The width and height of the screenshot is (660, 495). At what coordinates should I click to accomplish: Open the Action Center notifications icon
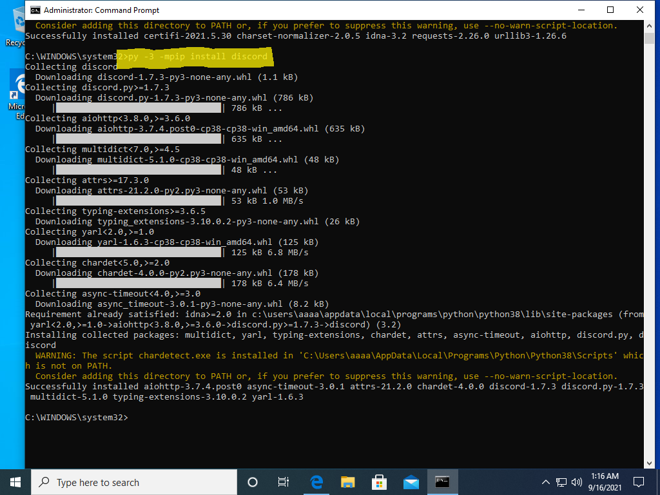639,482
